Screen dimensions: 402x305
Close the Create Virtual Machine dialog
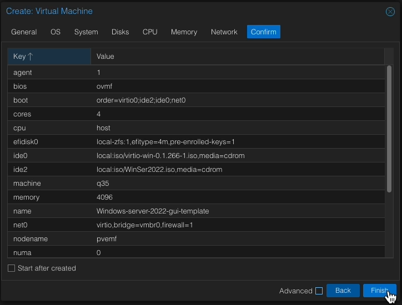pyautogui.click(x=390, y=12)
